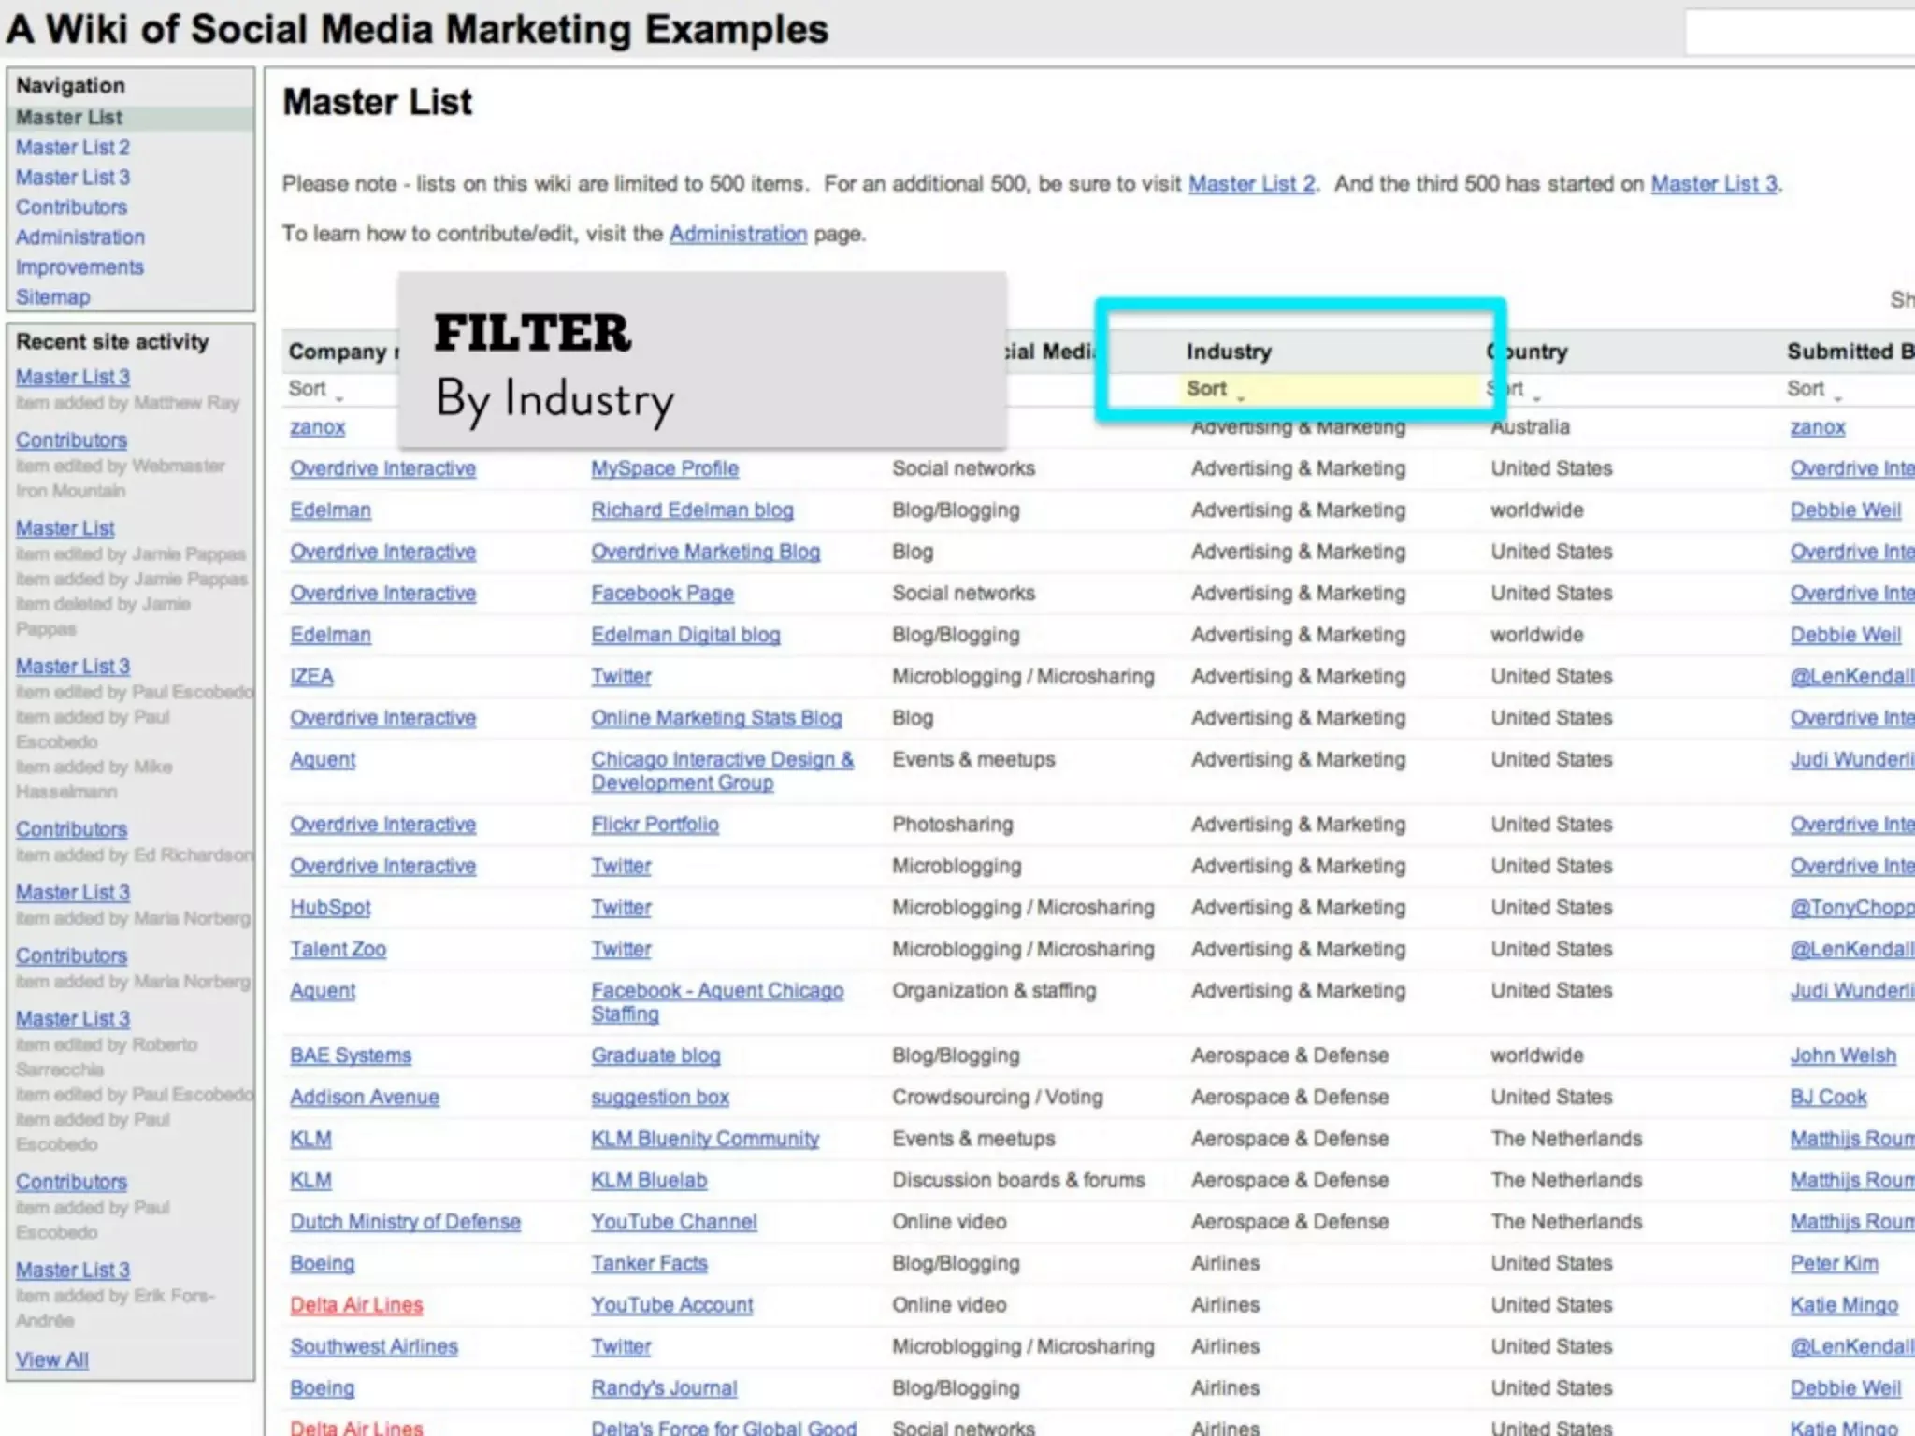
Task: Open the Peter Kim submitter link
Action: (1834, 1264)
